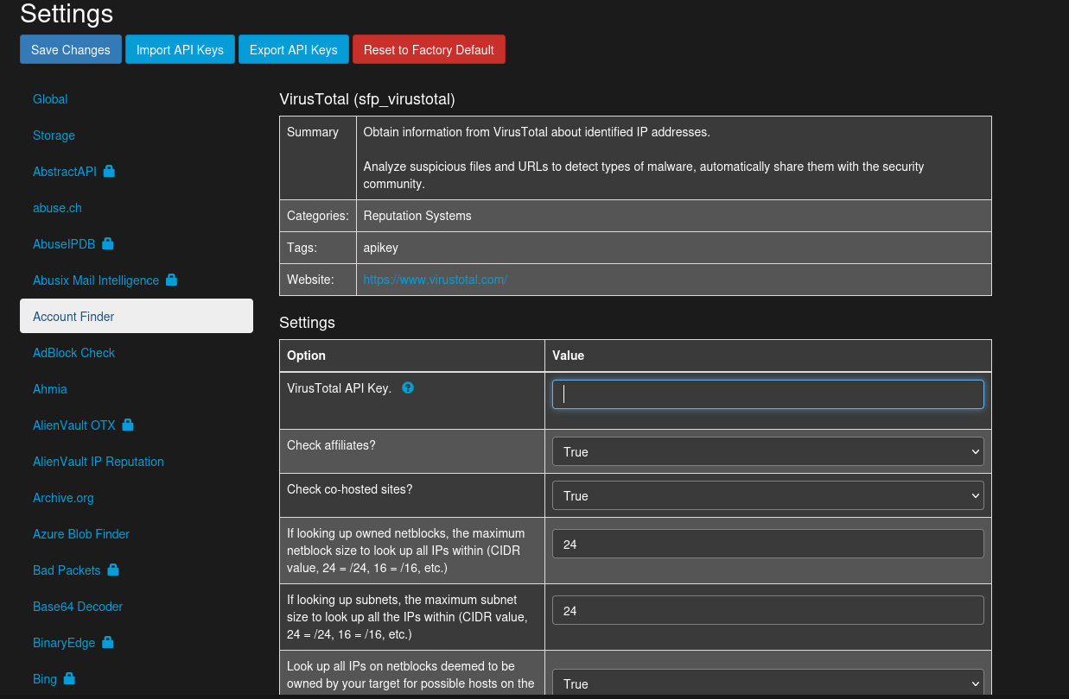Open AlienVault OTX module settings
This screenshot has width=1069, height=699.
tap(74, 425)
